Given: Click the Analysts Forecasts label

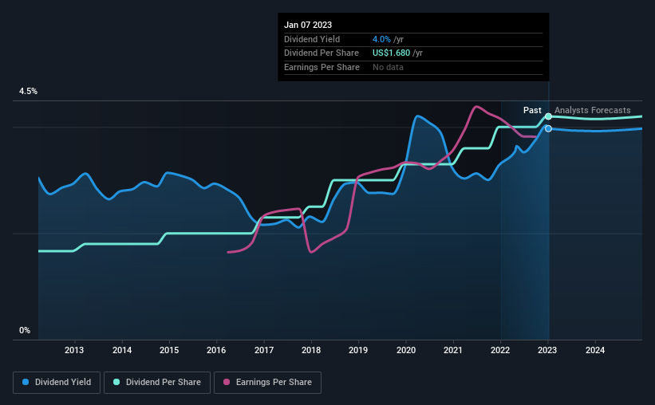Looking at the screenshot, I should click(x=592, y=110).
